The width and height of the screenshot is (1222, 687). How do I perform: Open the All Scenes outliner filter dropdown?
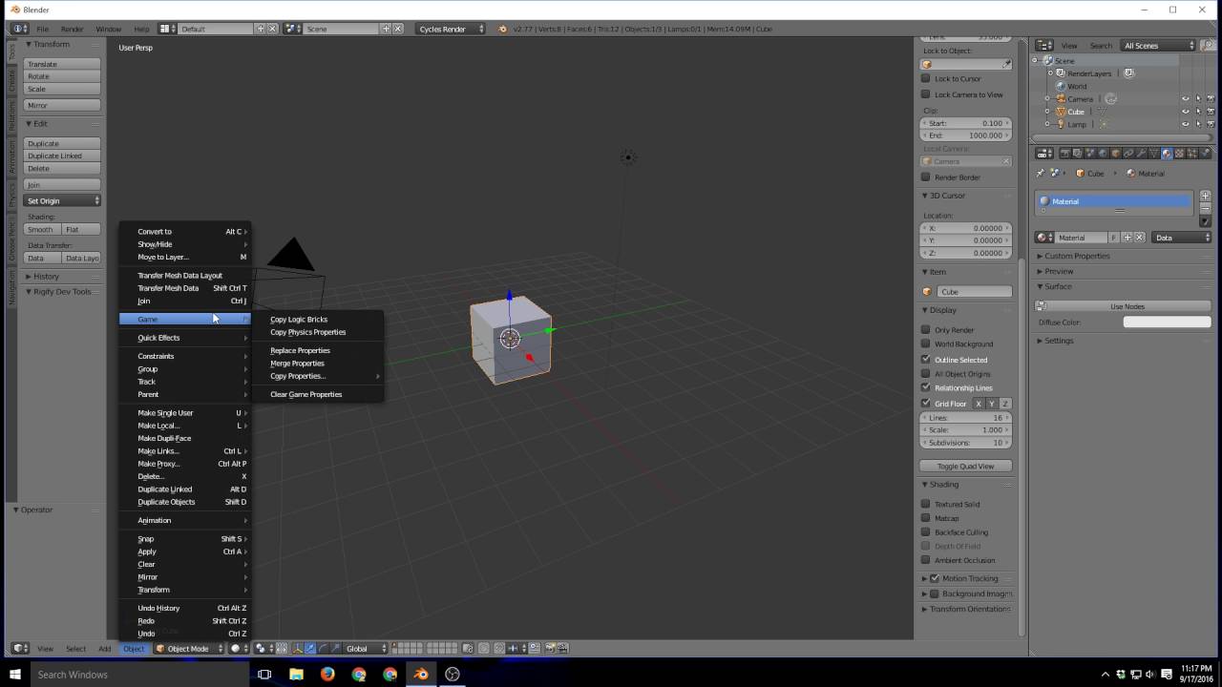(1159, 45)
